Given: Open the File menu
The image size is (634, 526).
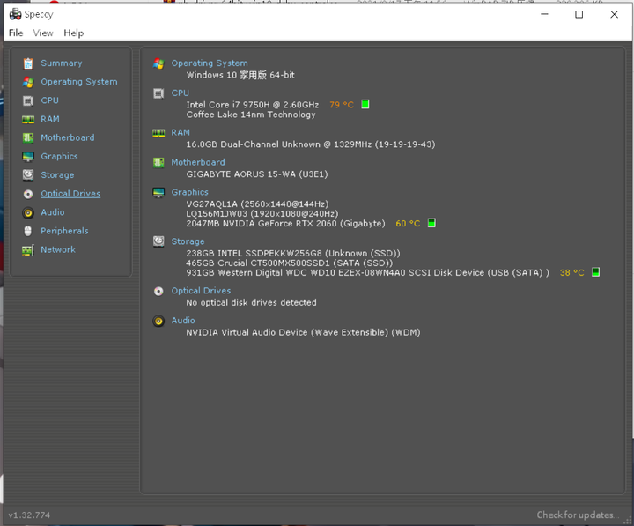Looking at the screenshot, I should (x=16, y=33).
